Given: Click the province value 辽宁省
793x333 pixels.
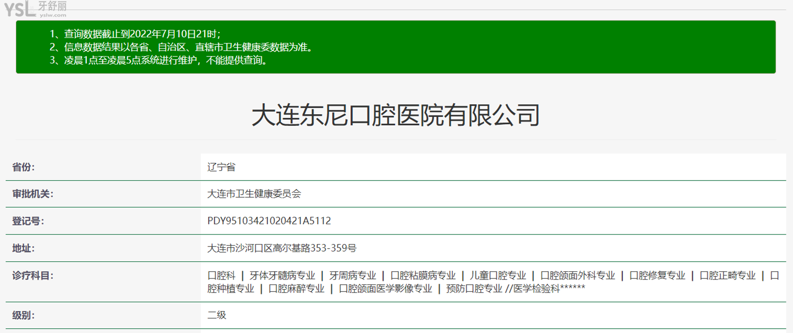Looking at the screenshot, I should pos(221,167).
